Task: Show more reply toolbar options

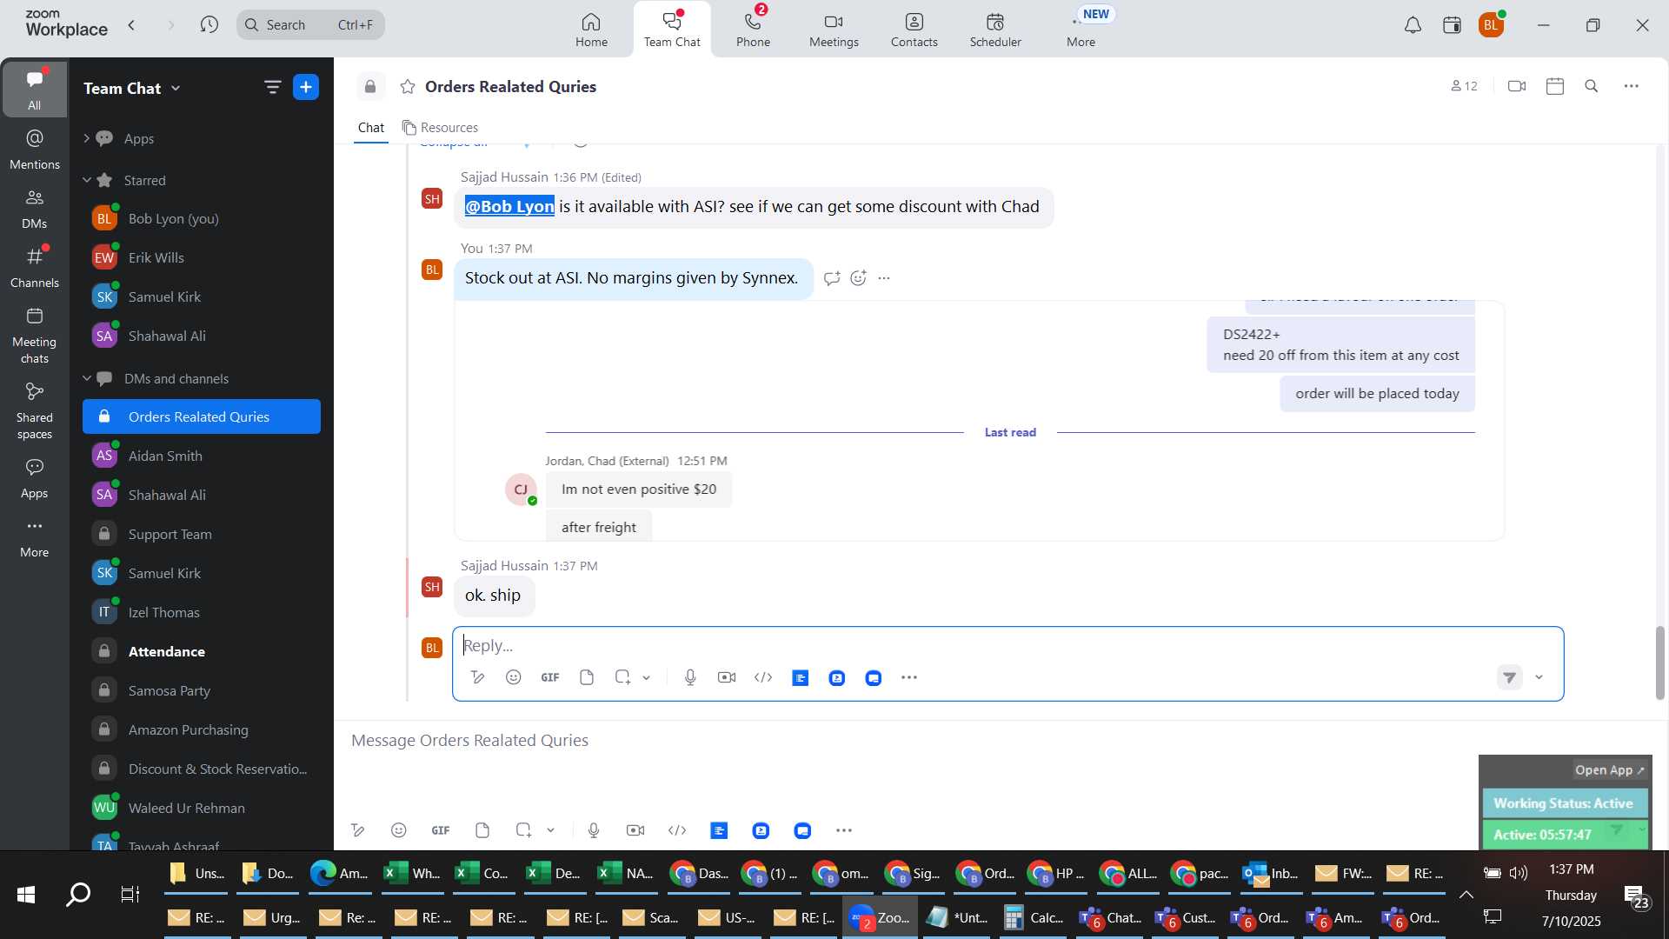Action: coord(909,677)
